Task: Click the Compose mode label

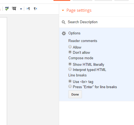Action: tap(81, 58)
